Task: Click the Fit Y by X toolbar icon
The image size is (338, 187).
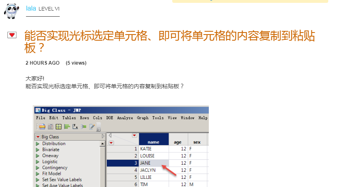Action: click(75, 126)
